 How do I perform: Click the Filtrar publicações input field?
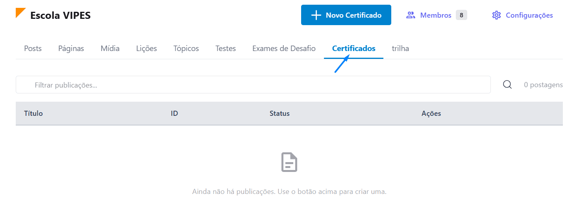[x=253, y=85]
